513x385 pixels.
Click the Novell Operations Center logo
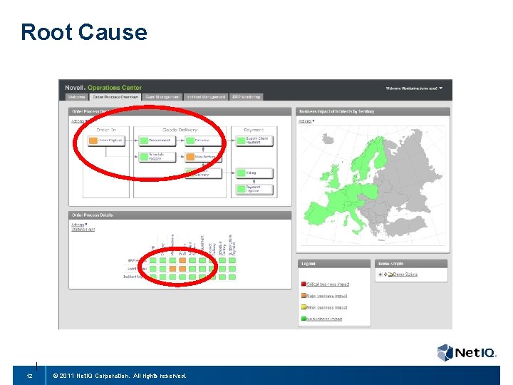[x=103, y=88]
